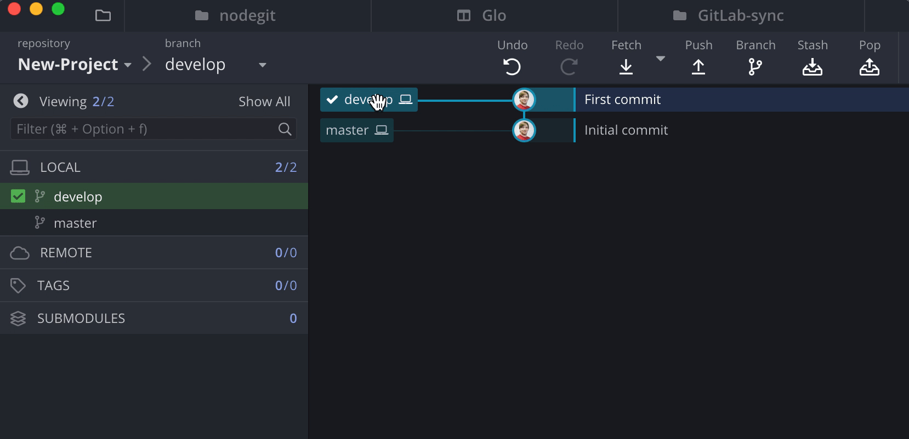Viewport: 909px width, 439px height.
Task: Expand the Fetch options dropdown arrow
Action: coord(661,59)
